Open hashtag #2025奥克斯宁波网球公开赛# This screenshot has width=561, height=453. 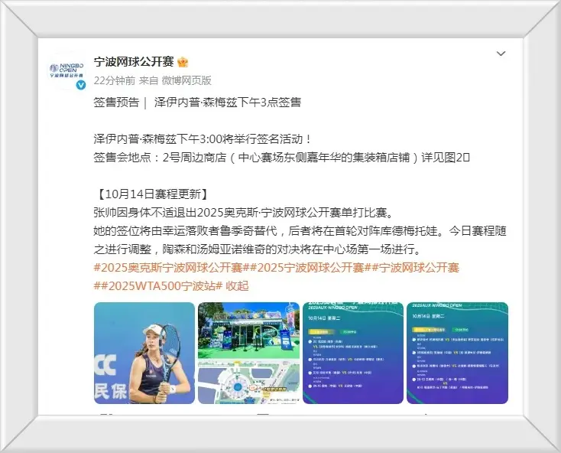tap(172, 268)
